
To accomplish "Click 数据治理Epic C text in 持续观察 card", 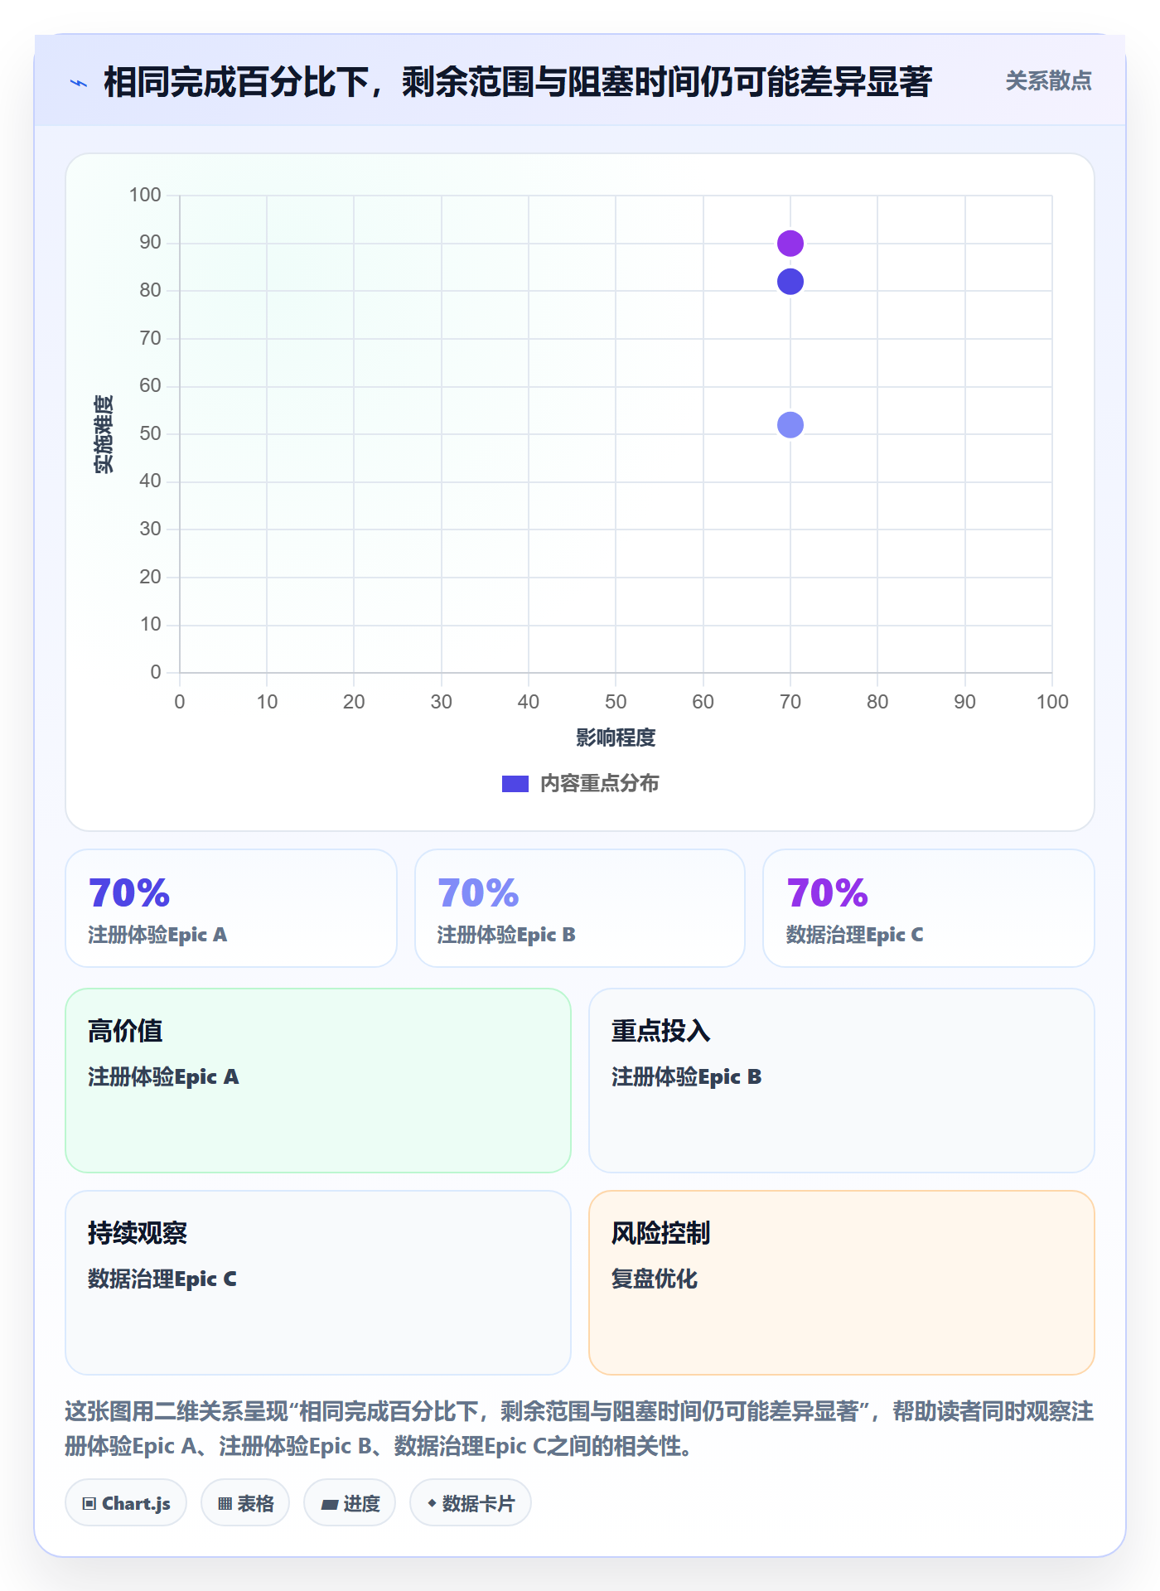I will pos(162,1279).
